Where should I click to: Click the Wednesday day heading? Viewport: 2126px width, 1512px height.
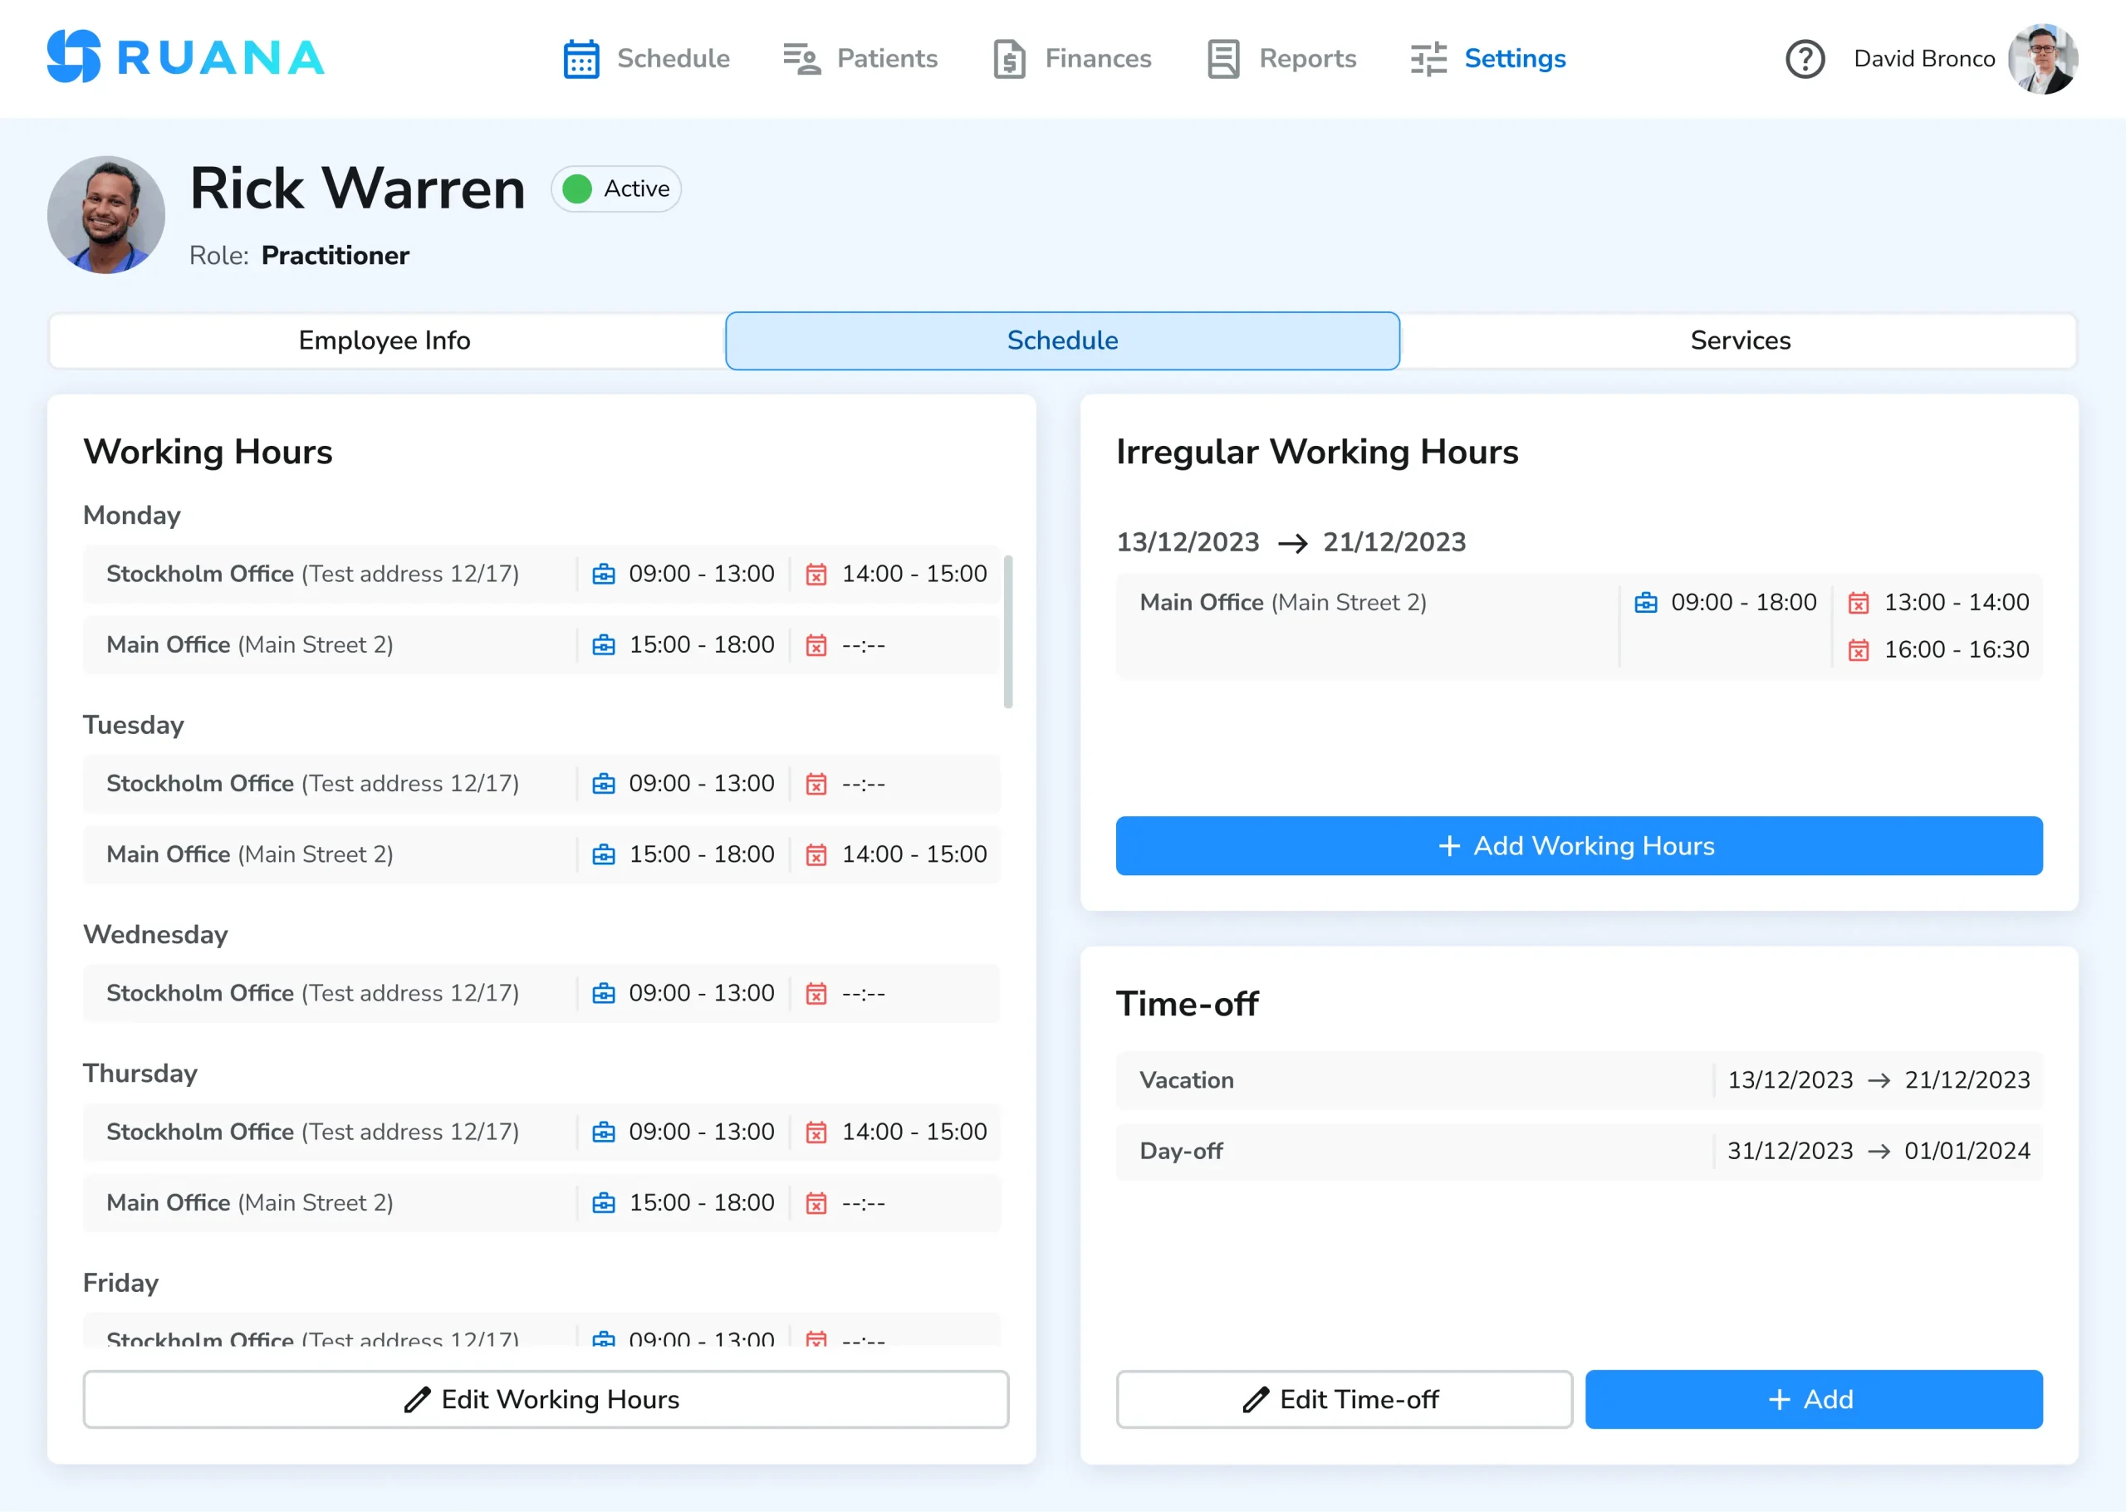[x=155, y=935]
